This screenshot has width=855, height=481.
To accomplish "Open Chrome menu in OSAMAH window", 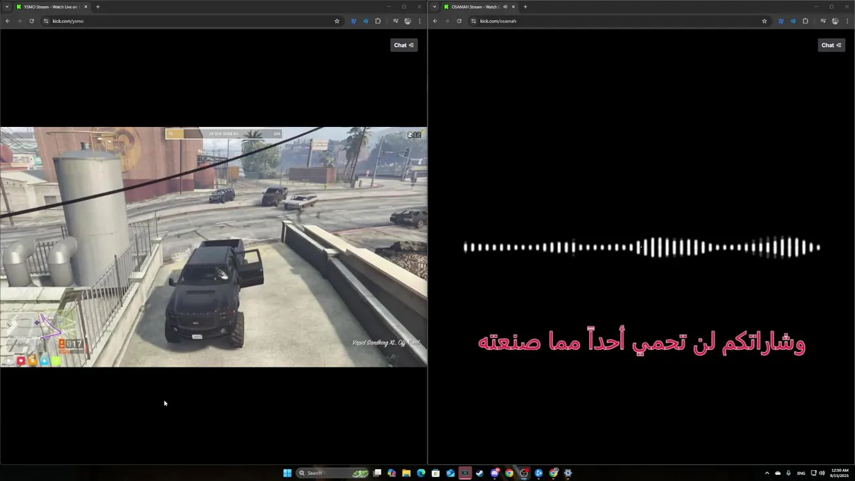I will [847, 21].
